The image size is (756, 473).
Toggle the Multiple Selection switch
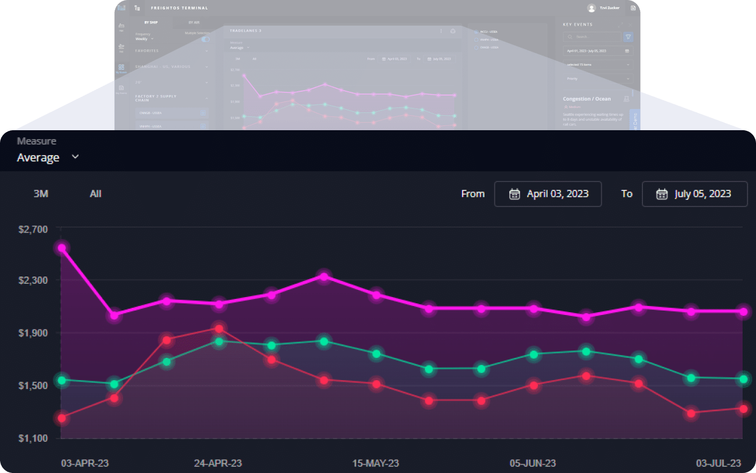tap(205, 39)
